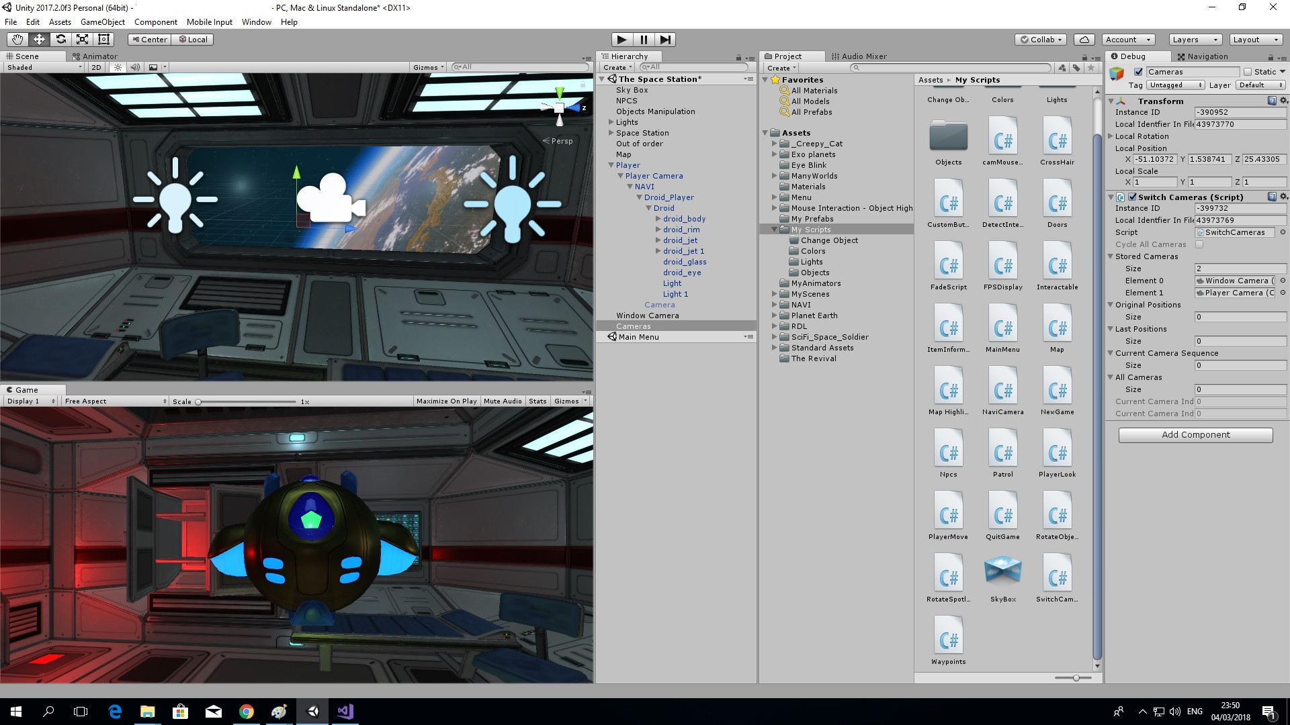
Task: Click the Add Component button
Action: (1195, 435)
